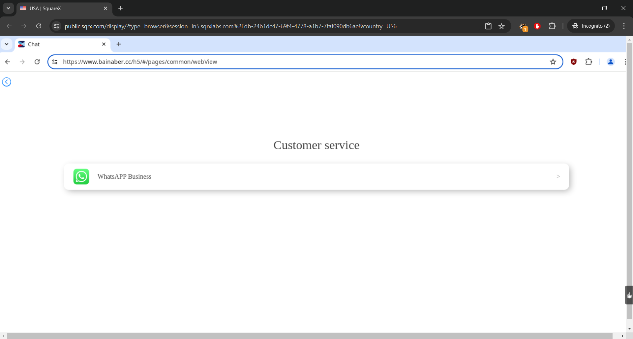Click the outer browser clipboard icon

488,26
